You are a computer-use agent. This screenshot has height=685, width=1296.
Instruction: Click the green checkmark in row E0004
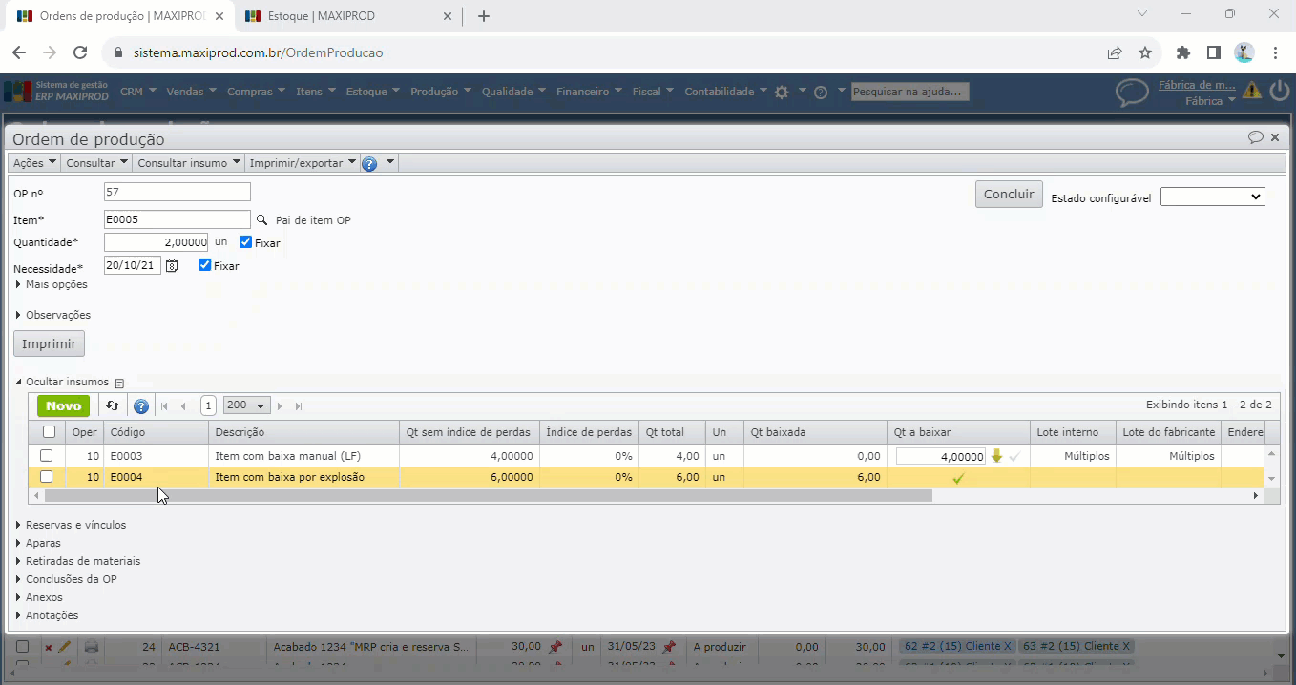pyautogui.click(x=958, y=478)
